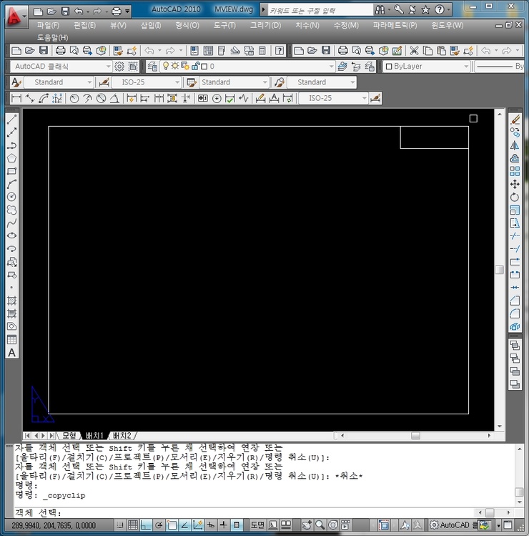Viewport: 529px width, 536px height.
Task: Open the AutoCAD 클래식 workspace dropdown
Action: tap(61, 66)
